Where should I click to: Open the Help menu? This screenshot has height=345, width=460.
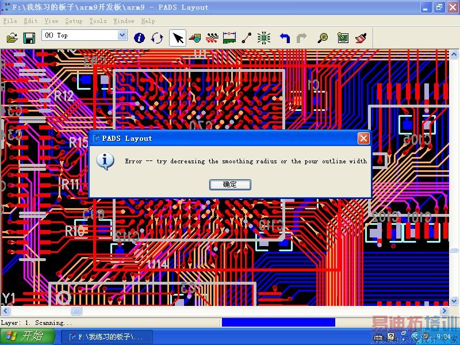148,21
